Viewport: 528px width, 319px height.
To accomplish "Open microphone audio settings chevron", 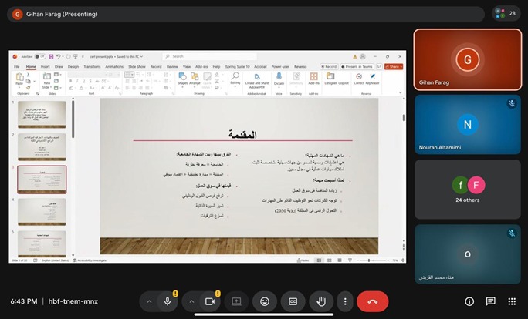I will pyautogui.click(x=149, y=301).
